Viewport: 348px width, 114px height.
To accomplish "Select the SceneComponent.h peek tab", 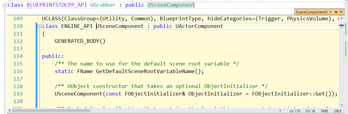I will tap(312, 12).
